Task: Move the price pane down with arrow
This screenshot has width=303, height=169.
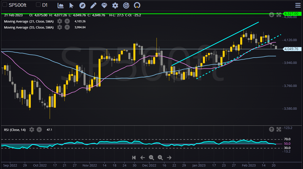Action: (272, 15)
